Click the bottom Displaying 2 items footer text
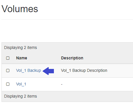133x106 pixels. coord(21,96)
